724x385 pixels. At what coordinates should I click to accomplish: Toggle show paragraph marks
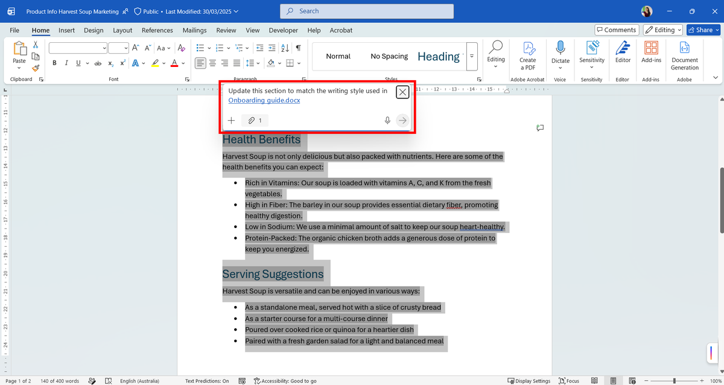(x=298, y=48)
